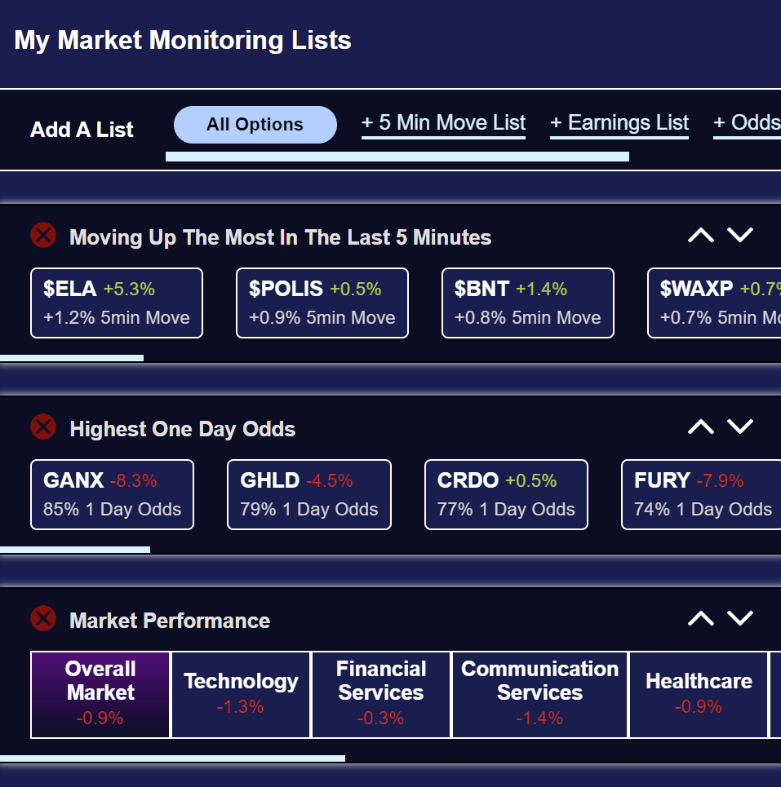Screen dimensions: 781x787
Task: Click the Add A List options scrollbar
Action: coord(397,157)
